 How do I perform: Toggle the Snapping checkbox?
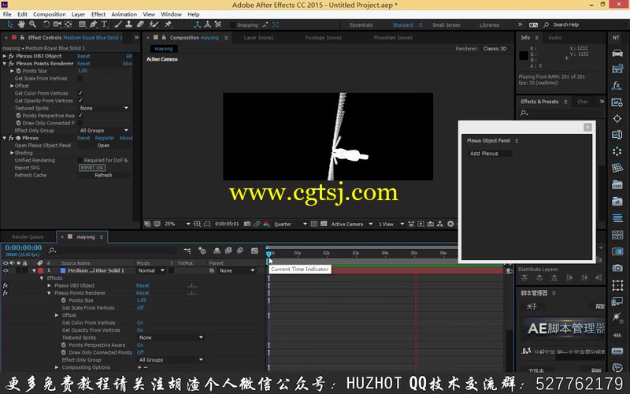[232, 25]
